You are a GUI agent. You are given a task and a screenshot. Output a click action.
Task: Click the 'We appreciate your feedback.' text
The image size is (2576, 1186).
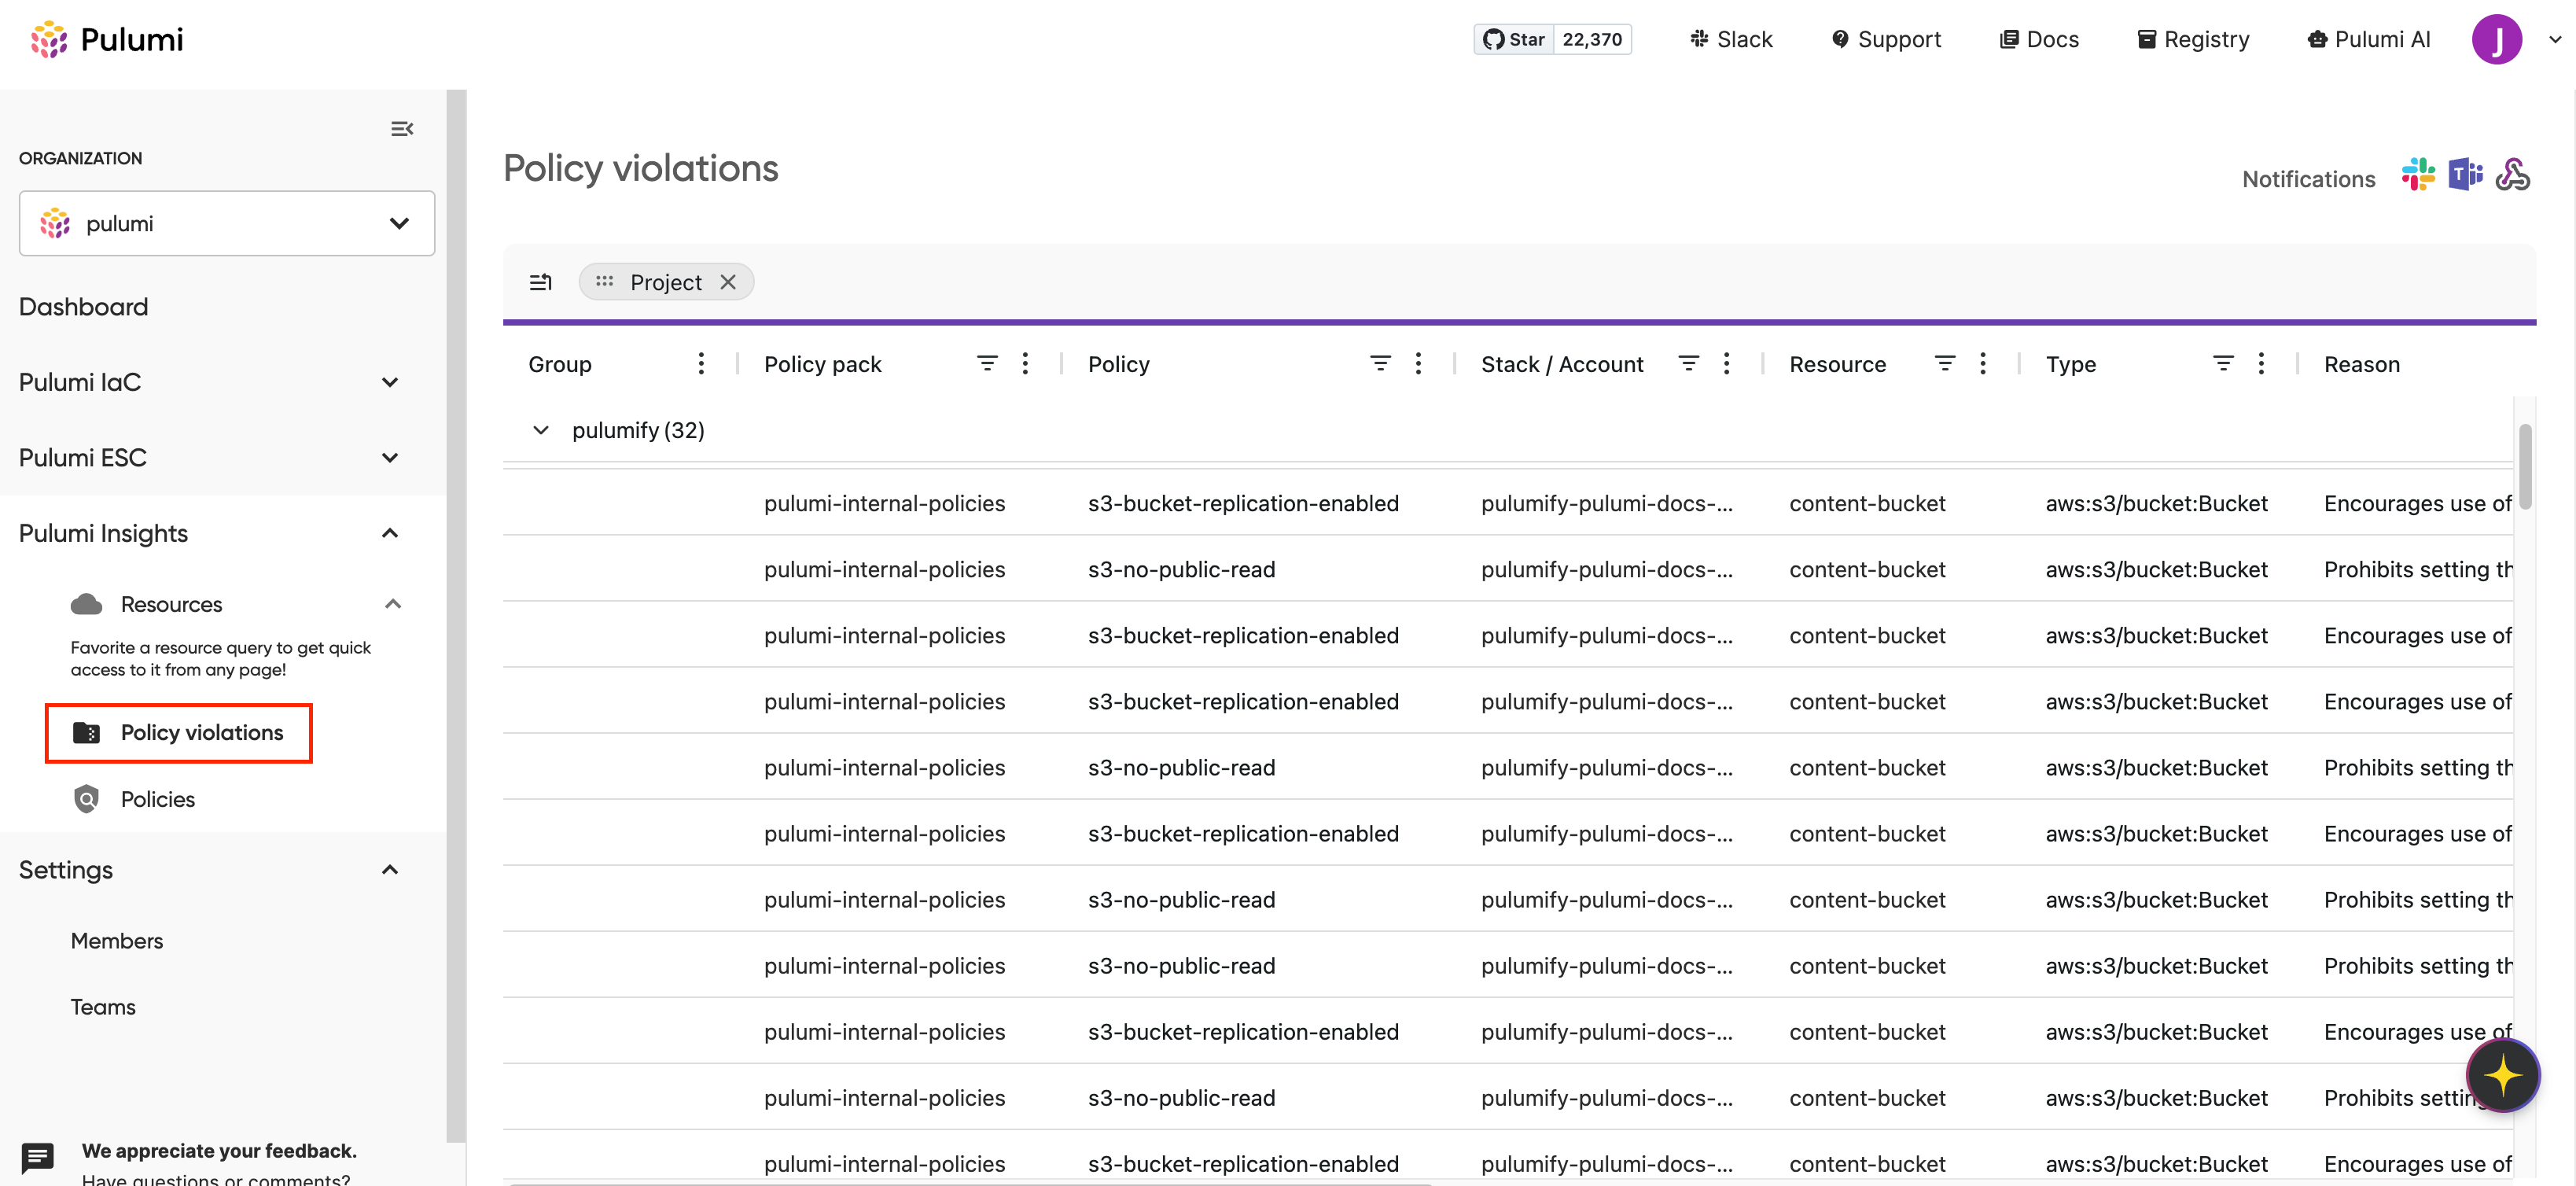click(219, 1151)
